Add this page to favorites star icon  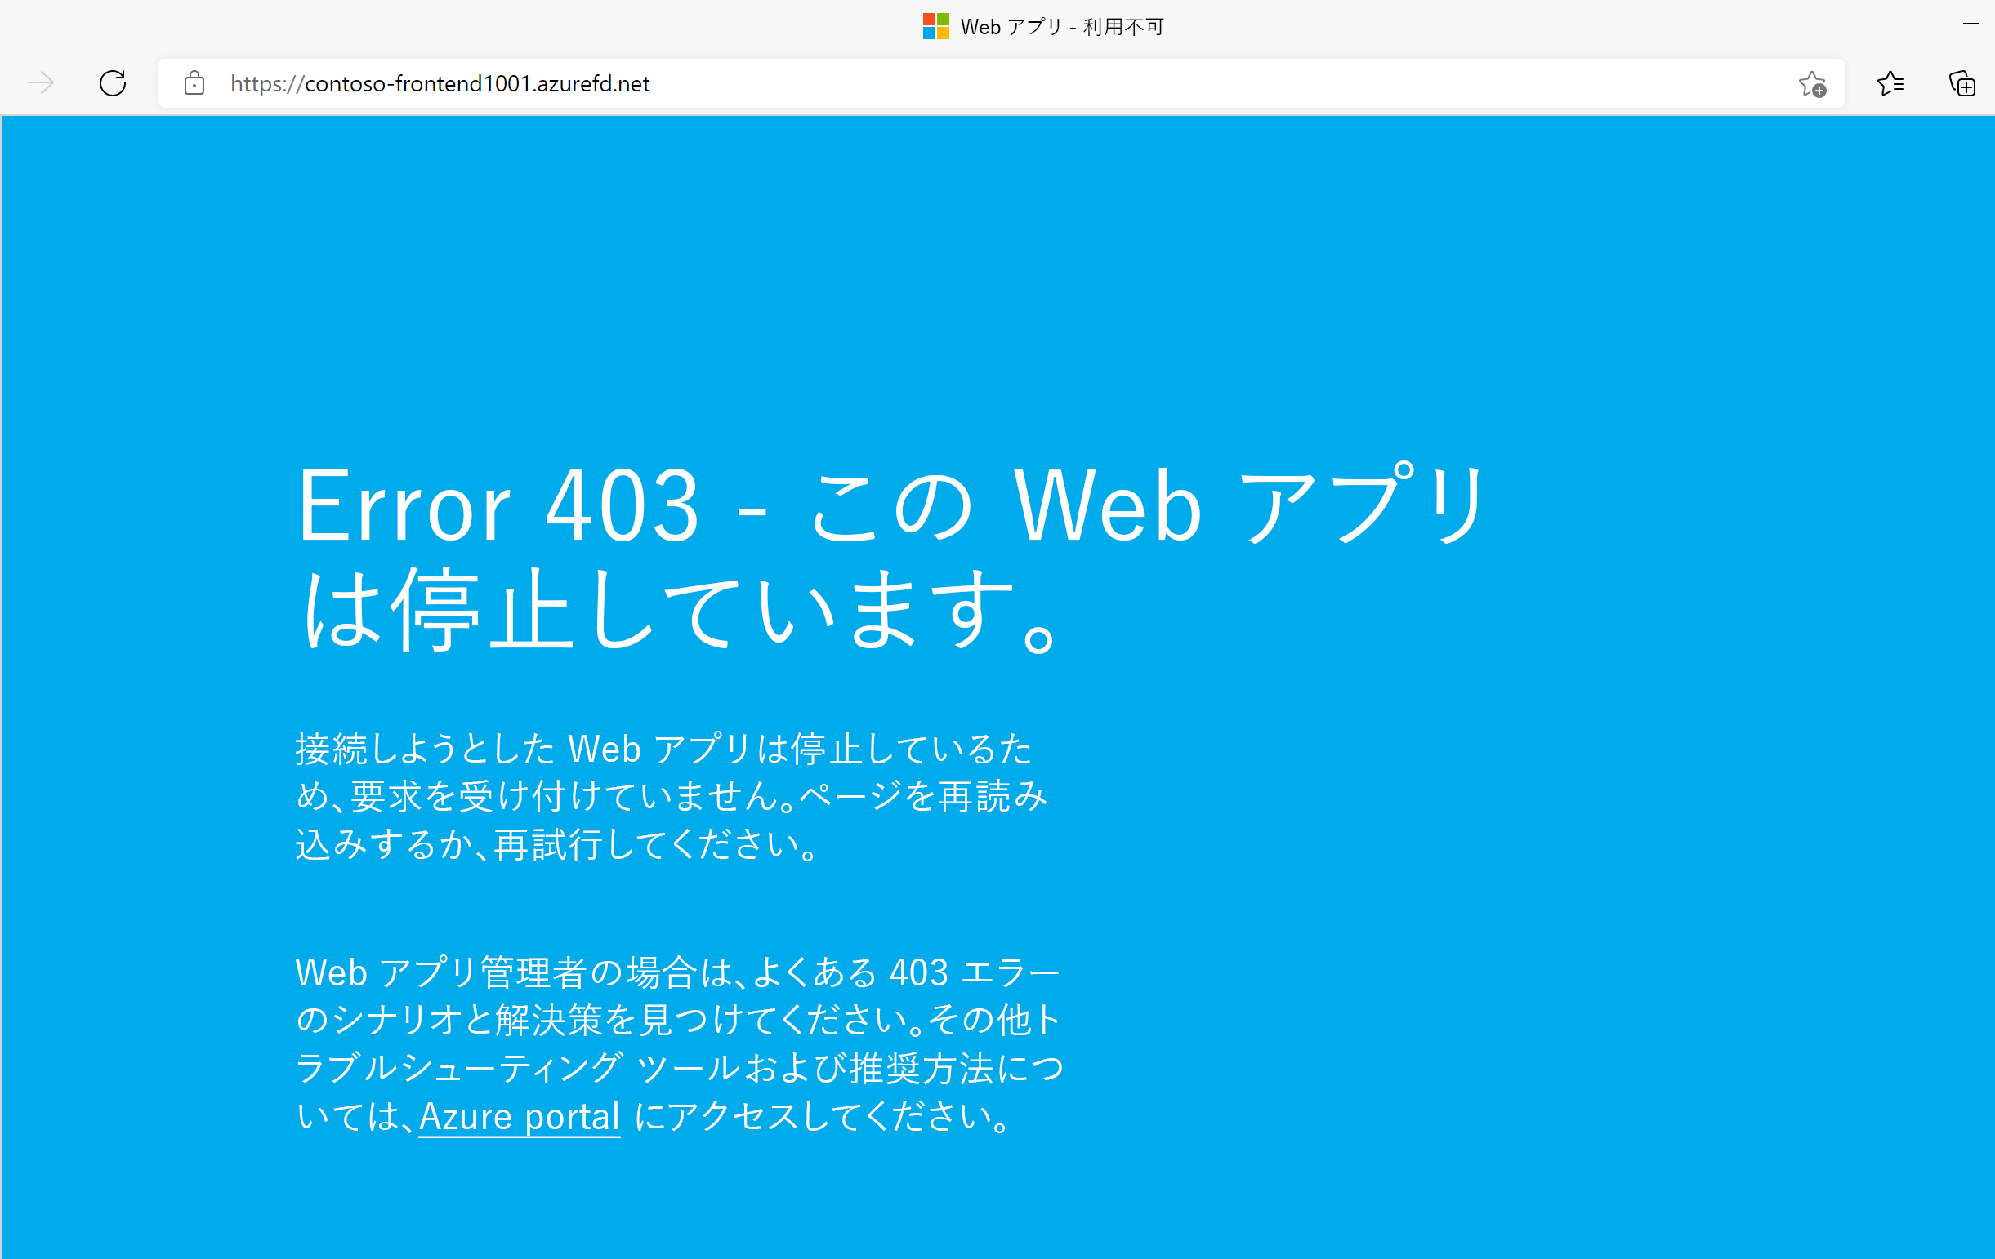coord(1812,83)
